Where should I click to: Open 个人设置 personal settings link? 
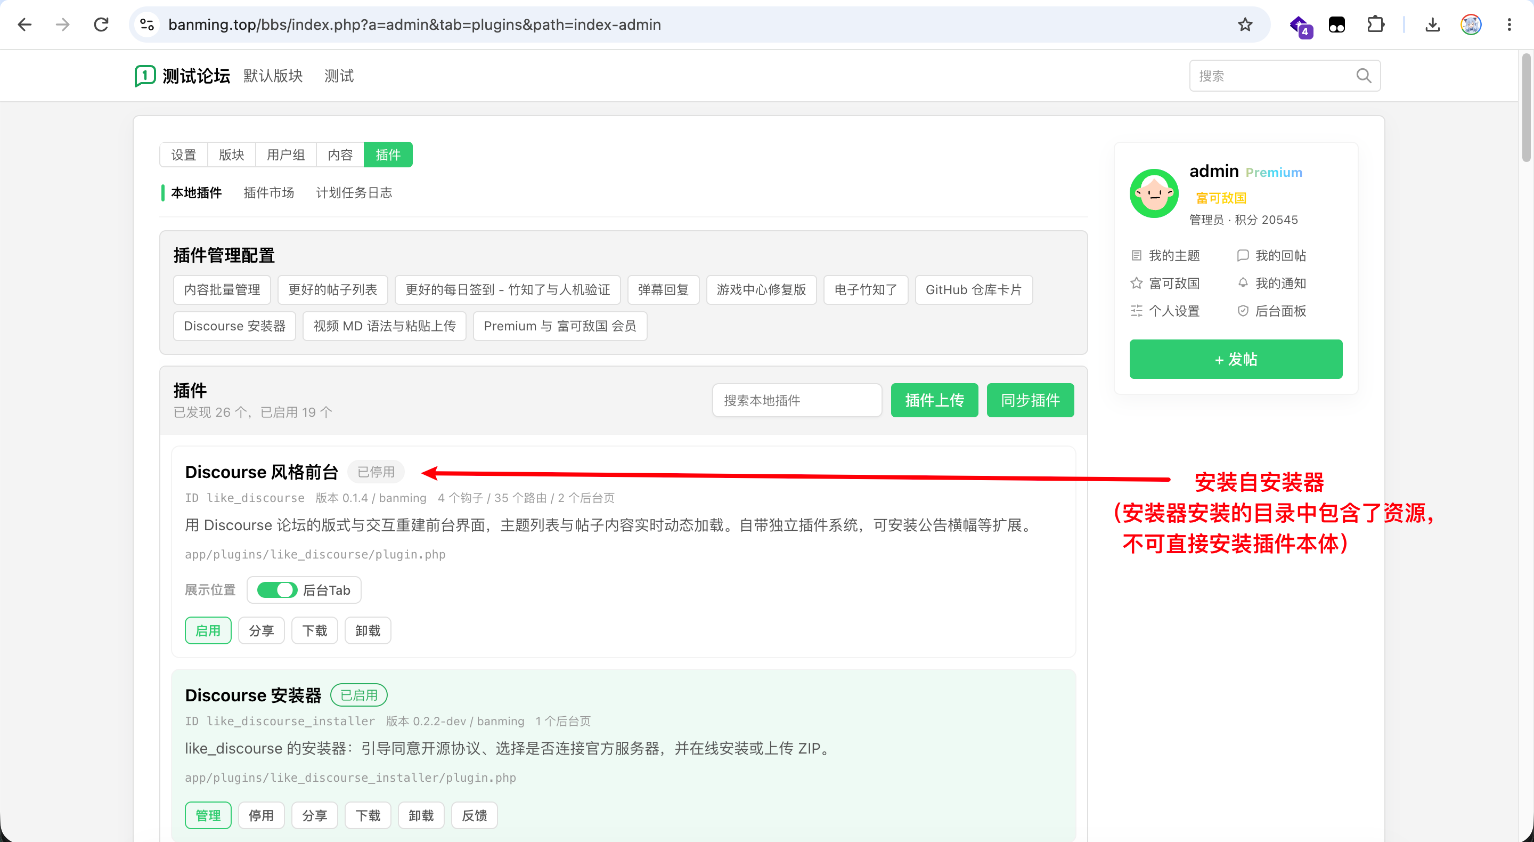point(1165,311)
